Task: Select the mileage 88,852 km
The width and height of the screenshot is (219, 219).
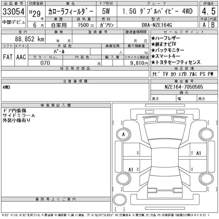Action: (x=30, y=39)
